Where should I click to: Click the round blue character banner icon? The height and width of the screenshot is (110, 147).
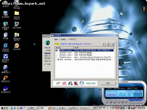tap(81, 83)
